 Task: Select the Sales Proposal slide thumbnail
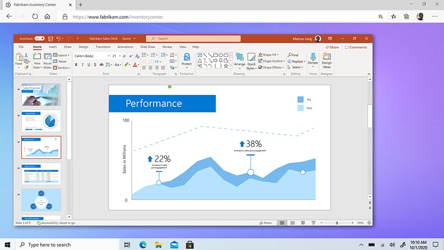coord(41,94)
